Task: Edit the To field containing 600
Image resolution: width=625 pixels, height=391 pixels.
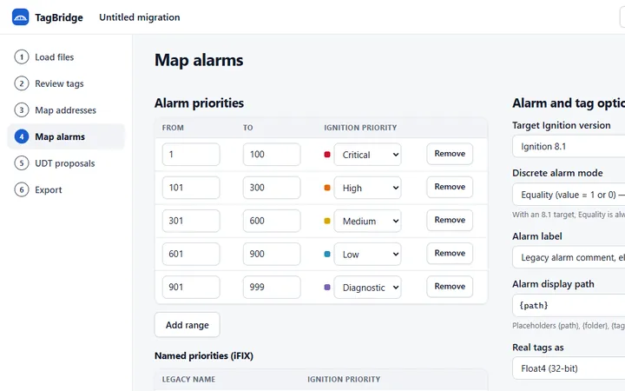Action: click(x=272, y=221)
